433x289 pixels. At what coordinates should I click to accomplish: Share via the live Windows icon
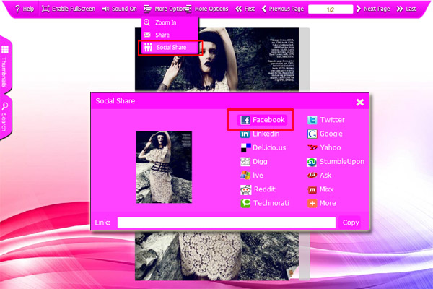(x=245, y=176)
